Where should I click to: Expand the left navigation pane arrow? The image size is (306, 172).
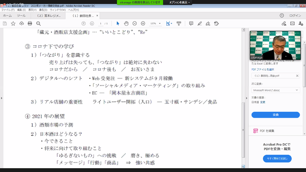coord(1,98)
